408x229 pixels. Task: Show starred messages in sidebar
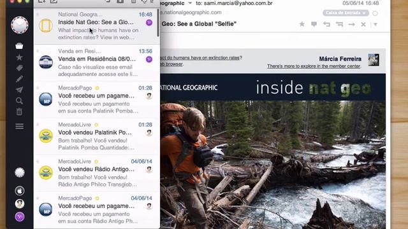[x=19, y=57]
